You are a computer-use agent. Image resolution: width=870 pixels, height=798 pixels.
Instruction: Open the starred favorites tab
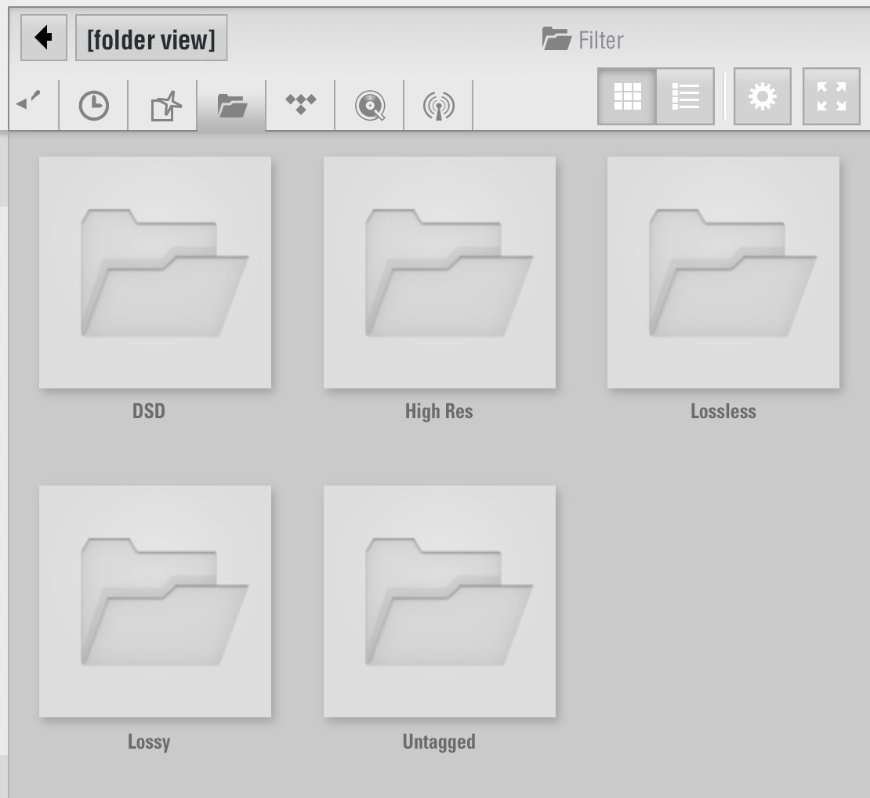point(163,105)
